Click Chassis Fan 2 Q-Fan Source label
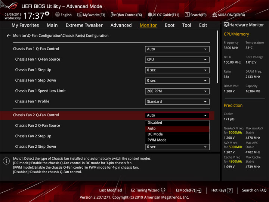269x202 pixels. coord(38,126)
